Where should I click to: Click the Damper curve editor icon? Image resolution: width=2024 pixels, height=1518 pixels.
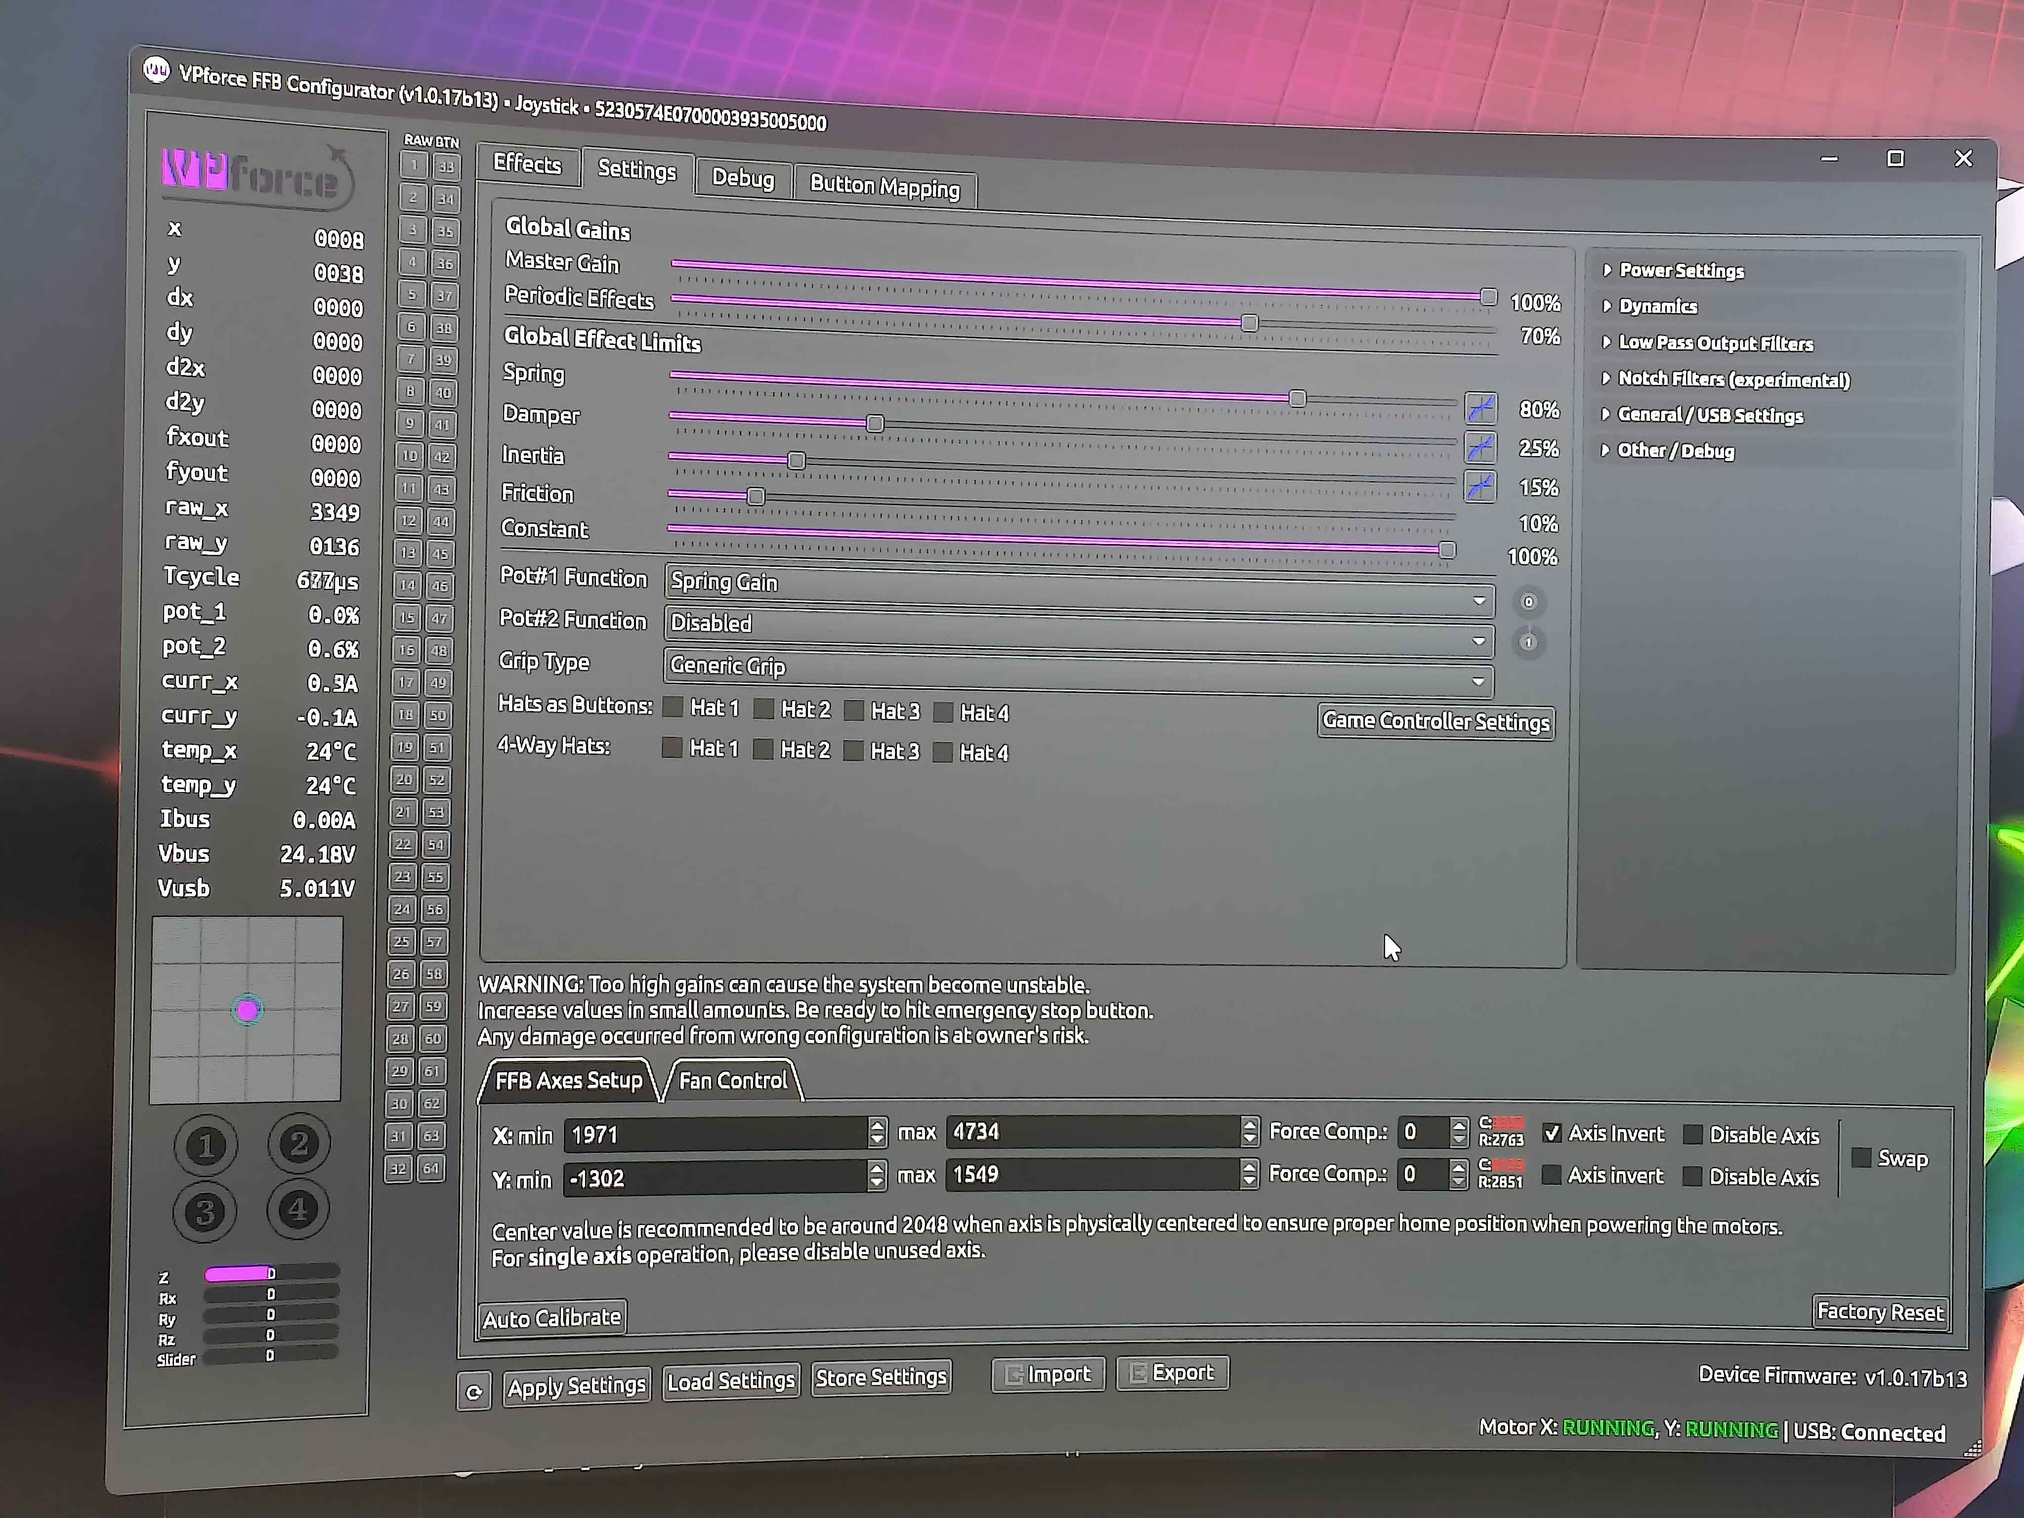coord(1479,447)
